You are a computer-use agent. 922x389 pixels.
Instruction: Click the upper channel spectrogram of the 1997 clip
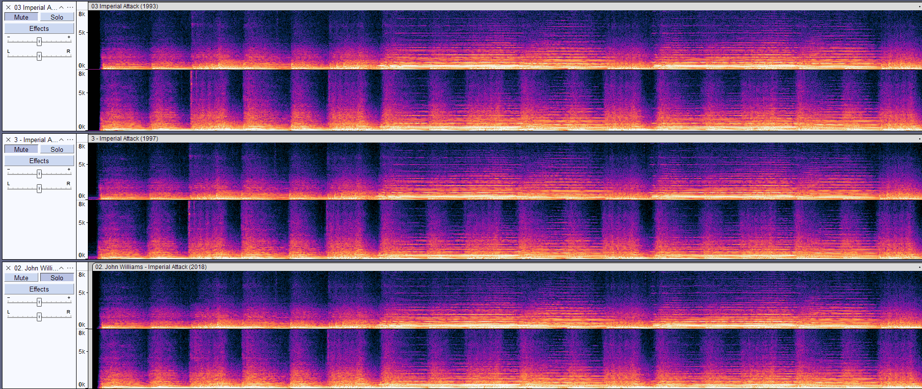tap(505, 171)
